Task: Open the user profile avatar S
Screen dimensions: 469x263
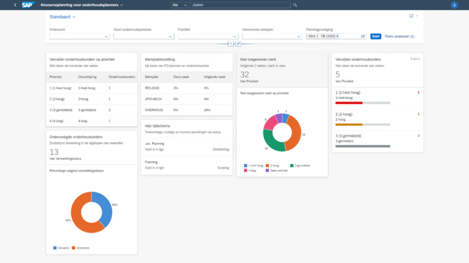Action: click(x=454, y=5)
